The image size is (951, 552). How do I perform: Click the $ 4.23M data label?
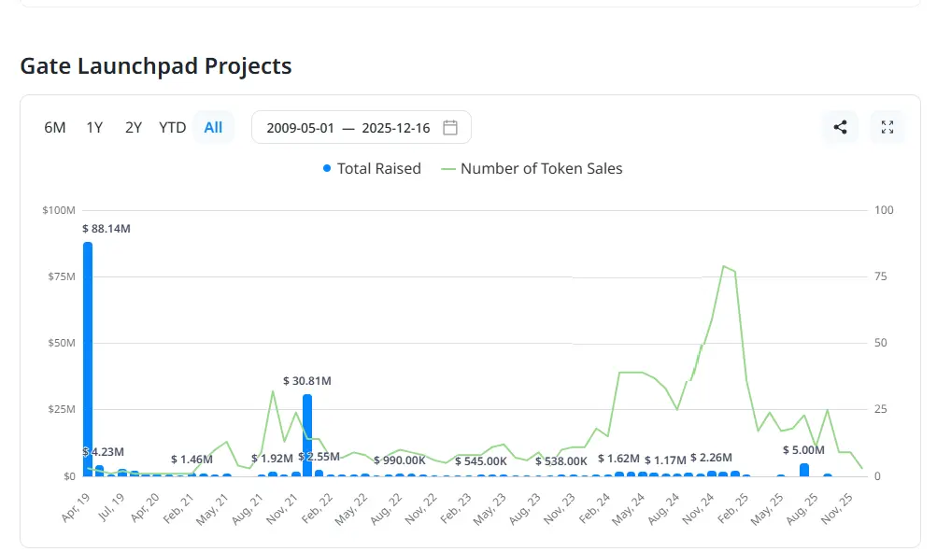pos(103,452)
